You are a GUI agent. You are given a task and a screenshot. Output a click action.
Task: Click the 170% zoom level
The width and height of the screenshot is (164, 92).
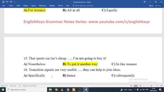161,86
